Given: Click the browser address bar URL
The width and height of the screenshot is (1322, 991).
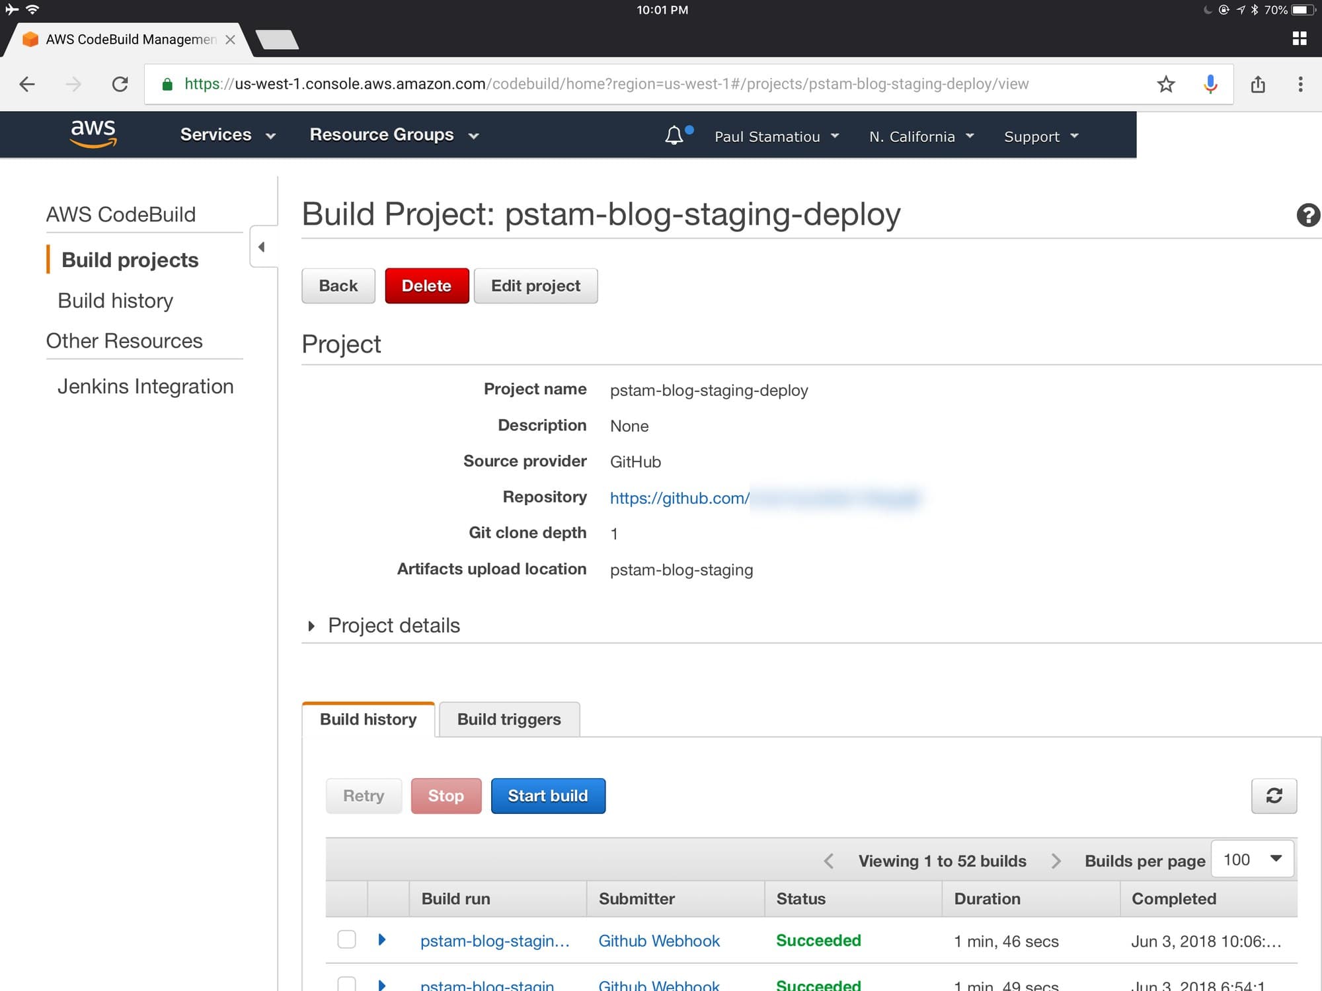Looking at the screenshot, I should pos(605,84).
